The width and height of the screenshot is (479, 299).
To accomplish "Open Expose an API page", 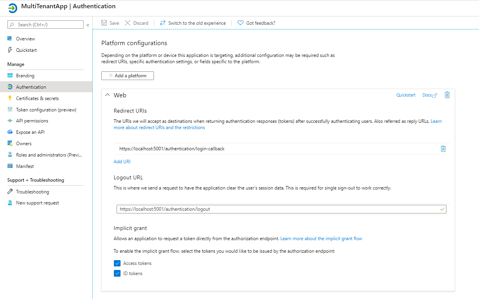I will click(x=30, y=132).
